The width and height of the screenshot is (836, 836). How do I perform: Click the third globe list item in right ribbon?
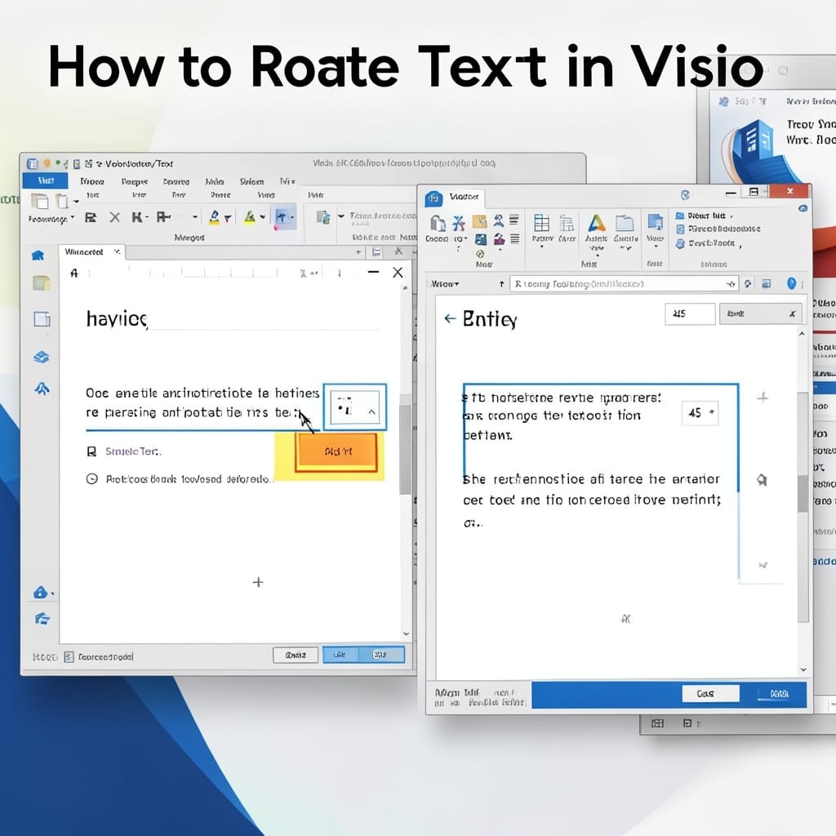pyautogui.click(x=708, y=243)
